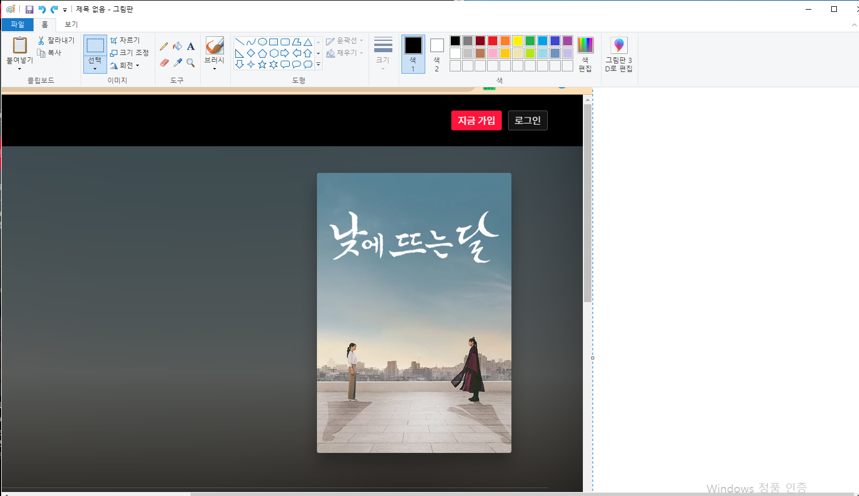Save the image from the quick access toolbar

[x=29, y=10]
